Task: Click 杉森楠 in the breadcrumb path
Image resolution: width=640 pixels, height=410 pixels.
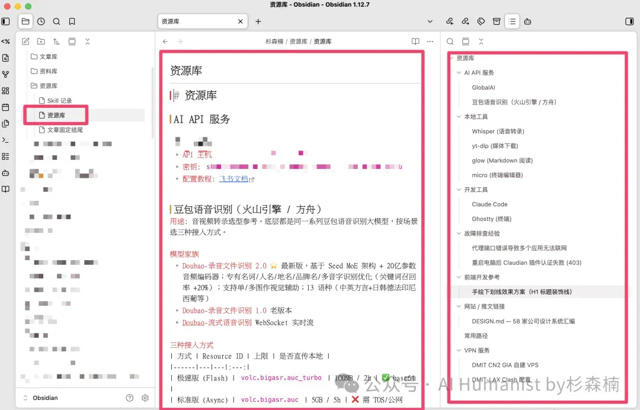Action: (274, 41)
